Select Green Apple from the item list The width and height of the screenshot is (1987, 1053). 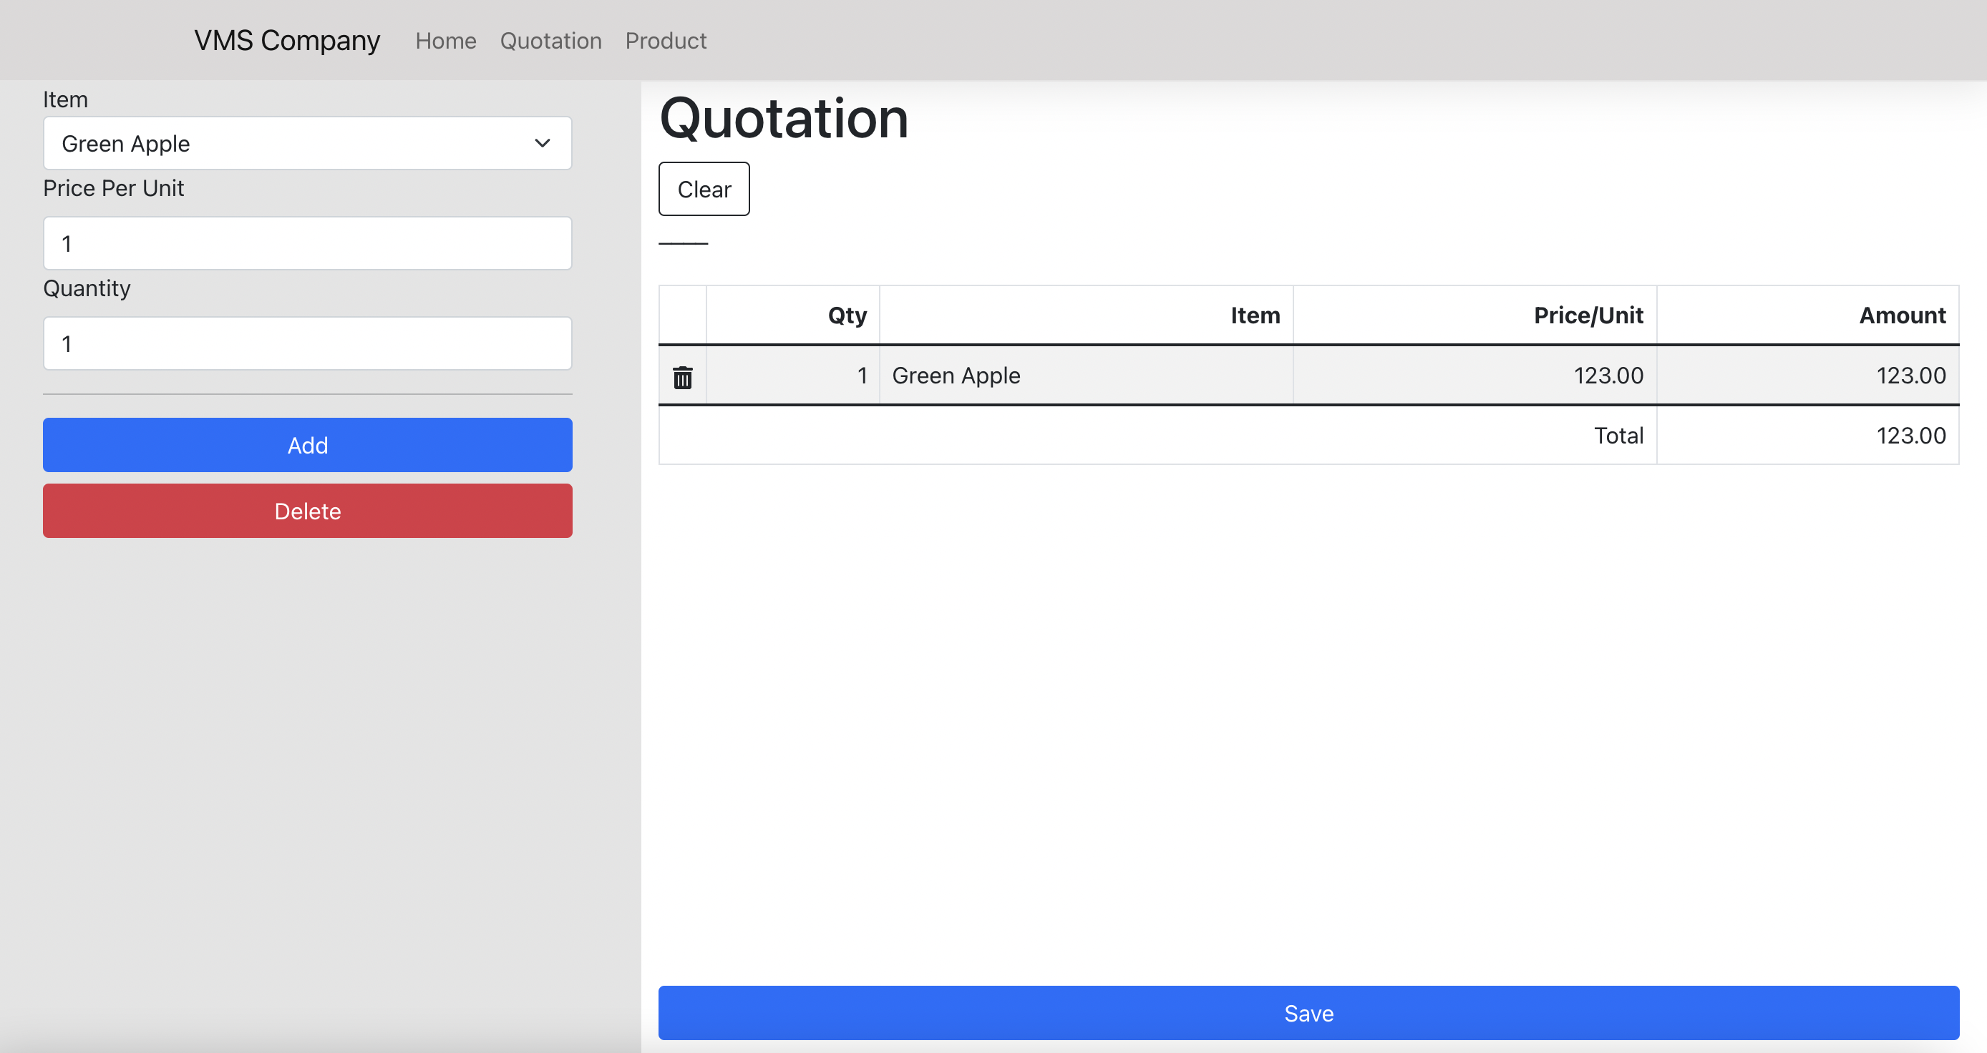(307, 143)
